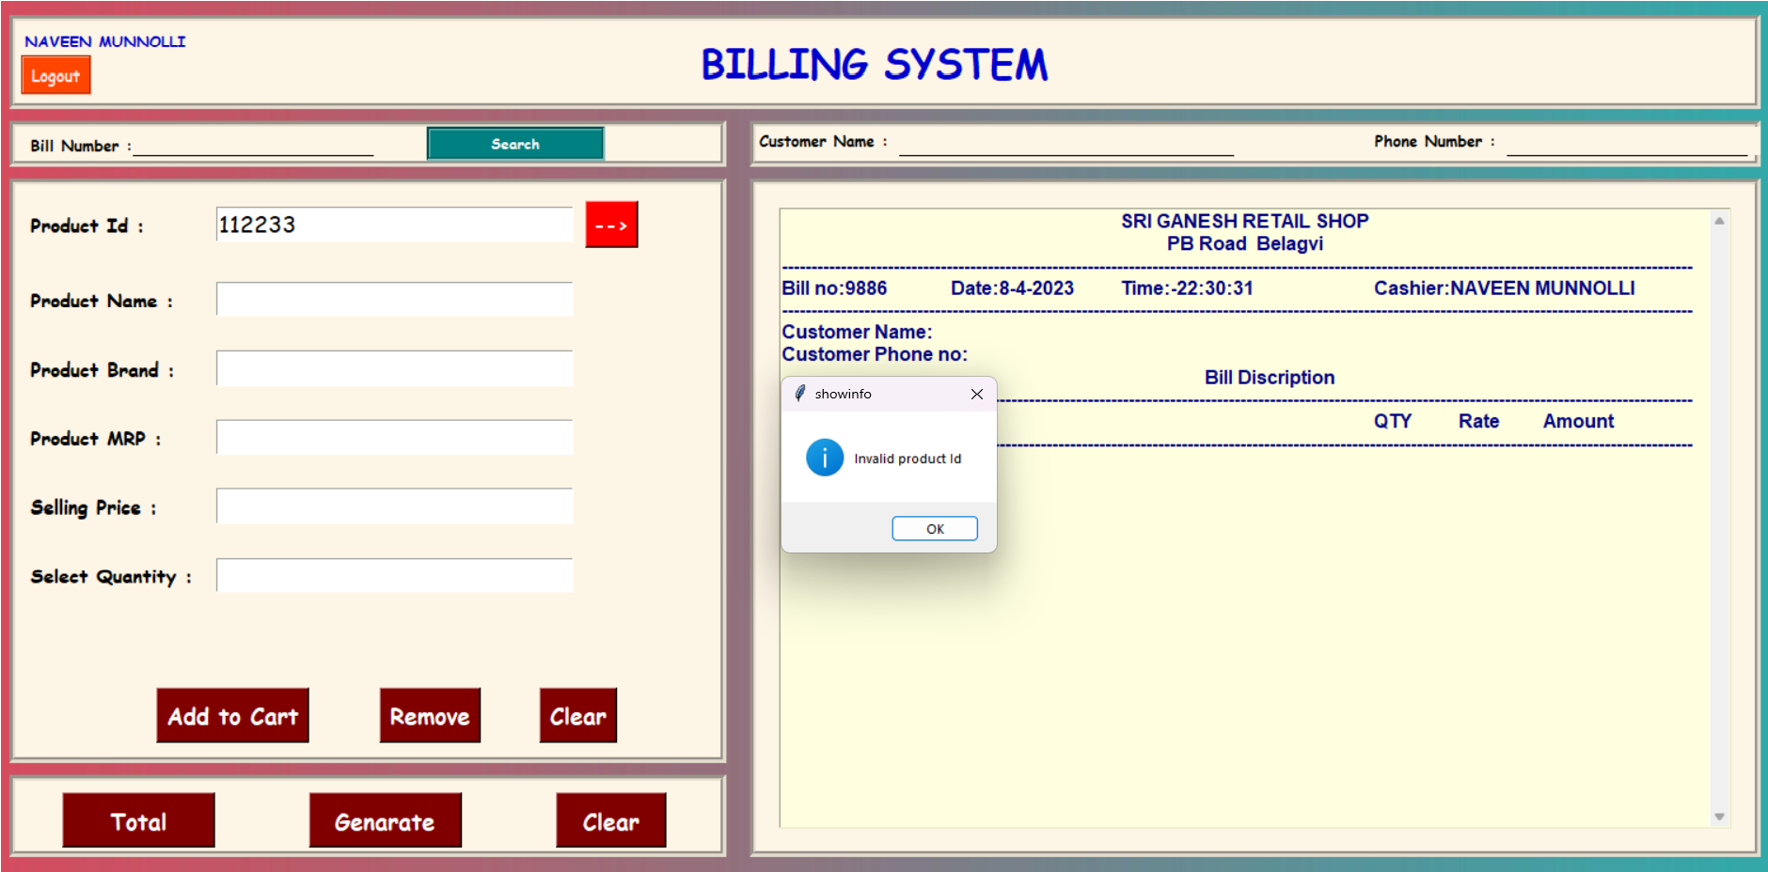Click the bill scrollbar down arrow
The height and width of the screenshot is (872, 1768).
pos(1719,817)
